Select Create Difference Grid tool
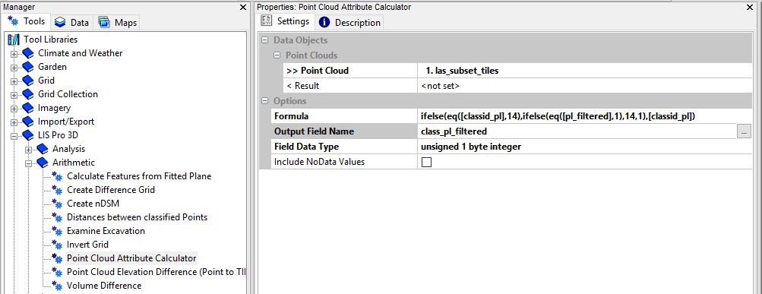This screenshot has width=762, height=294. (111, 190)
